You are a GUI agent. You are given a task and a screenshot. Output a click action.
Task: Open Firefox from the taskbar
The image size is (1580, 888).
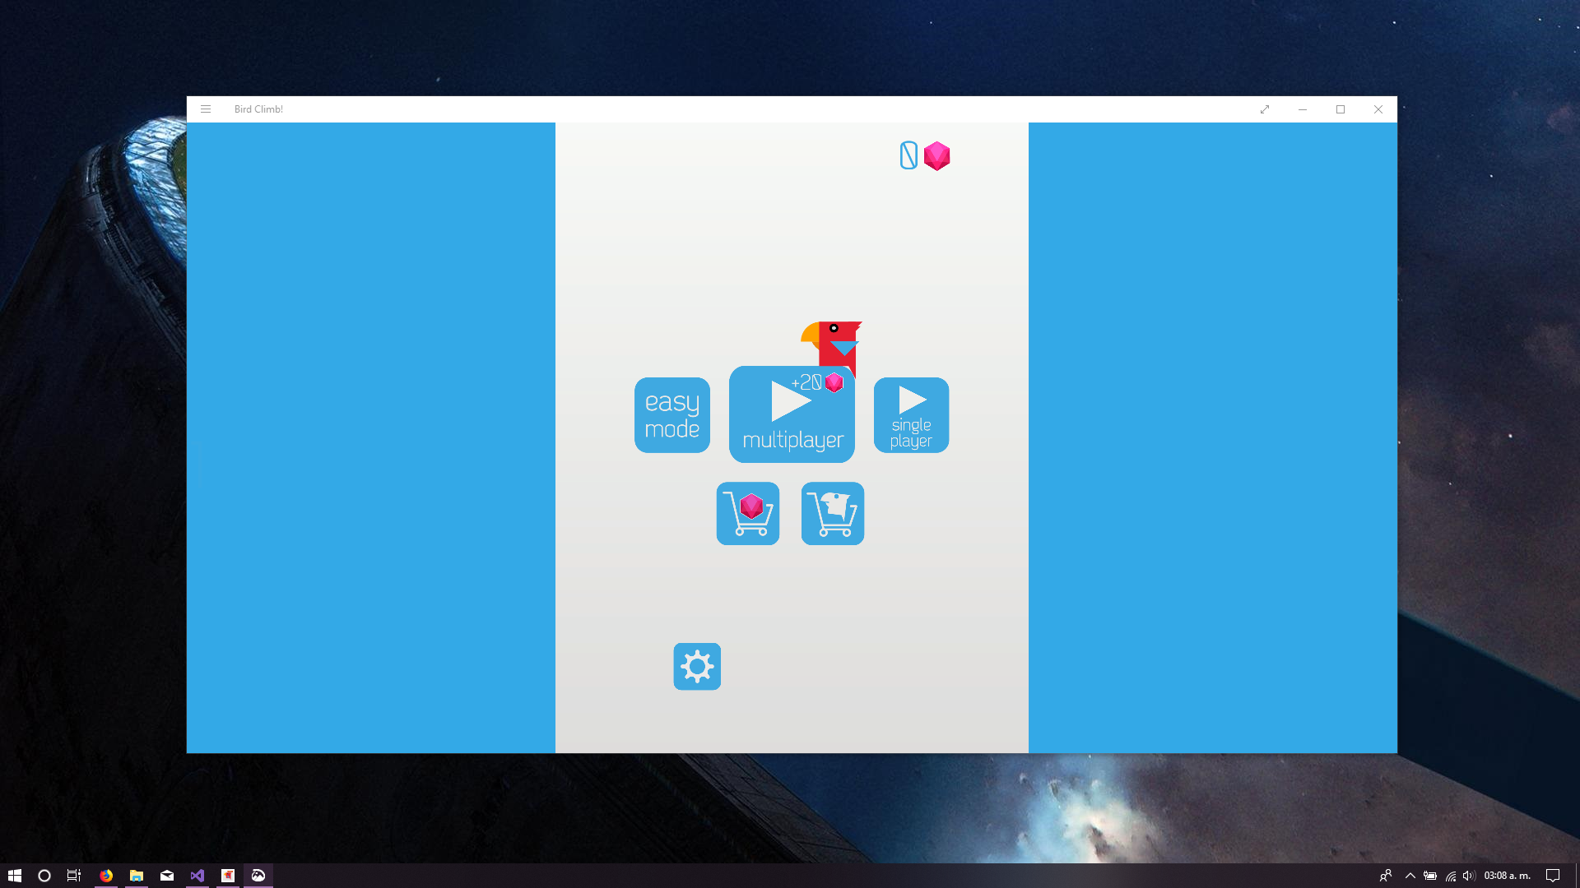tap(106, 876)
